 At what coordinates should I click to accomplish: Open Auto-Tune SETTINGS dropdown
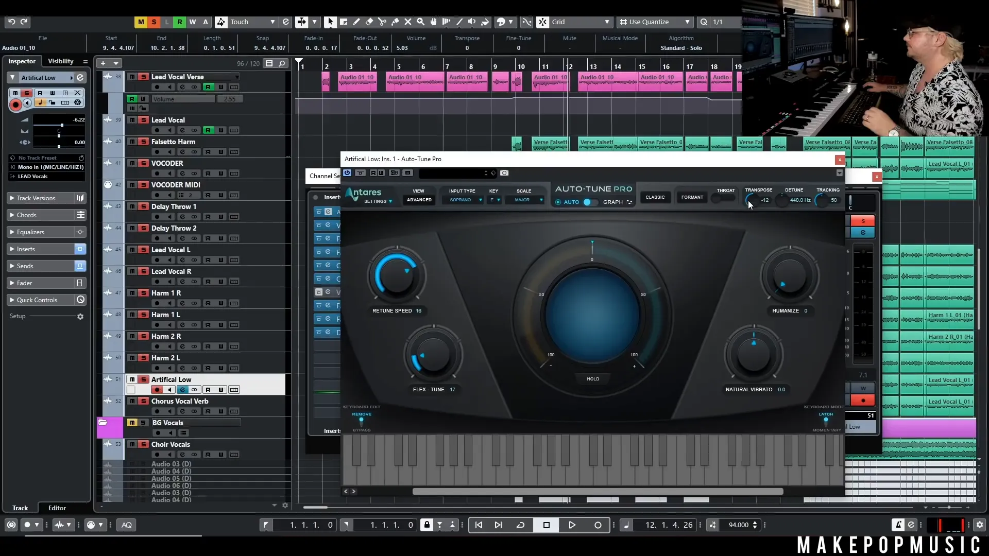(x=378, y=201)
